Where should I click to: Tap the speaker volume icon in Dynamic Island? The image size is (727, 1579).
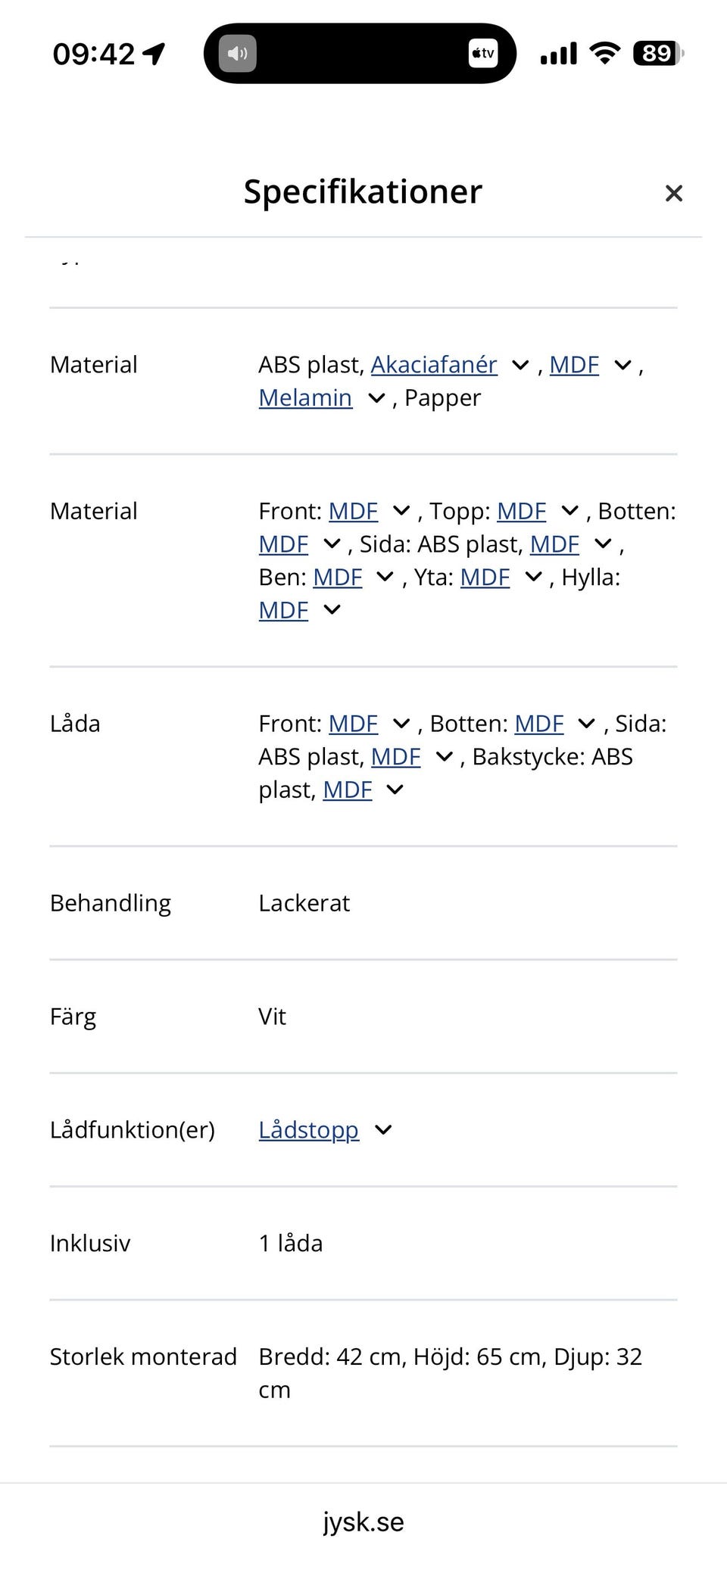[x=238, y=54]
